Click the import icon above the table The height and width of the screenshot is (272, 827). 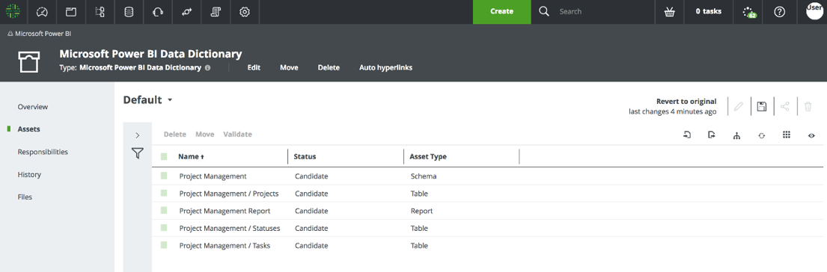coord(687,135)
